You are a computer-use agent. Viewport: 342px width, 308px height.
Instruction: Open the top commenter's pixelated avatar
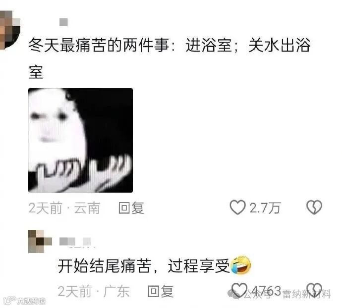pyautogui.click(x=10, y=30)
